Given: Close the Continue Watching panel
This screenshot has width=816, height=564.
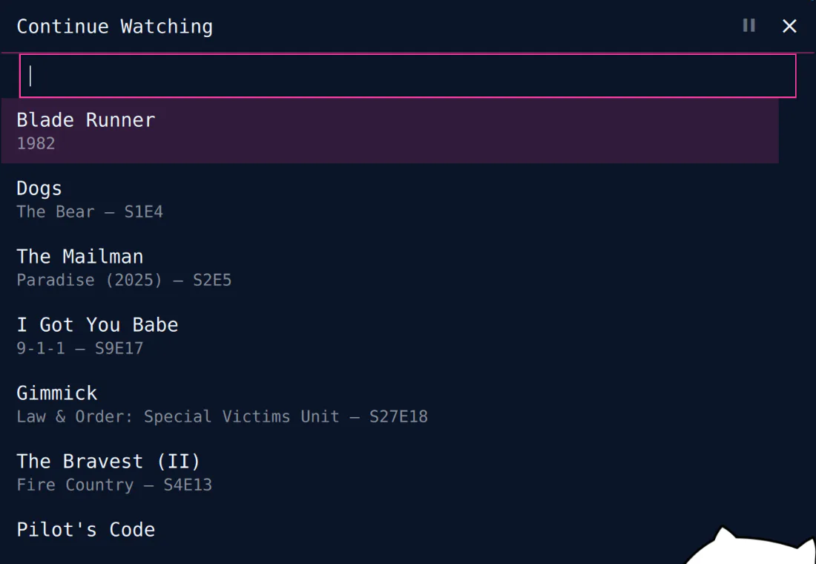Looking at the screenshot, I should [x=789, y=26].
